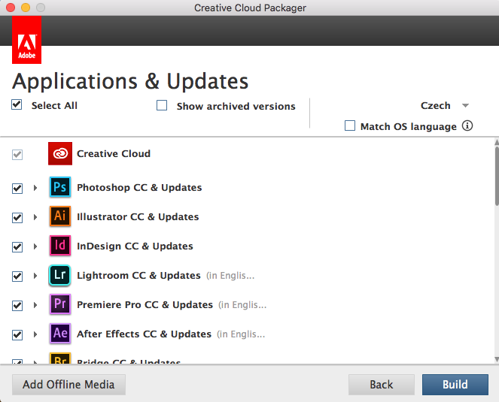Expand Lightroom CC & Updates versions
The width and height of the screenshot is (499, 402).
35,276
